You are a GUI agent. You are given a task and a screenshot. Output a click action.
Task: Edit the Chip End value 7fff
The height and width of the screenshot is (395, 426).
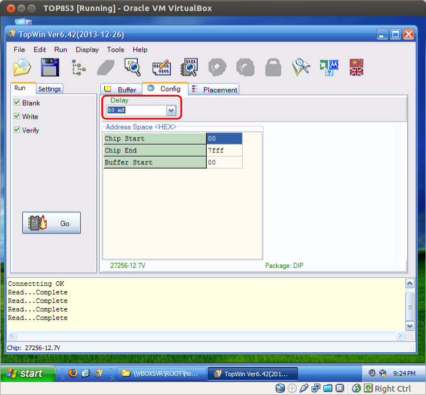tap(224, 151)
